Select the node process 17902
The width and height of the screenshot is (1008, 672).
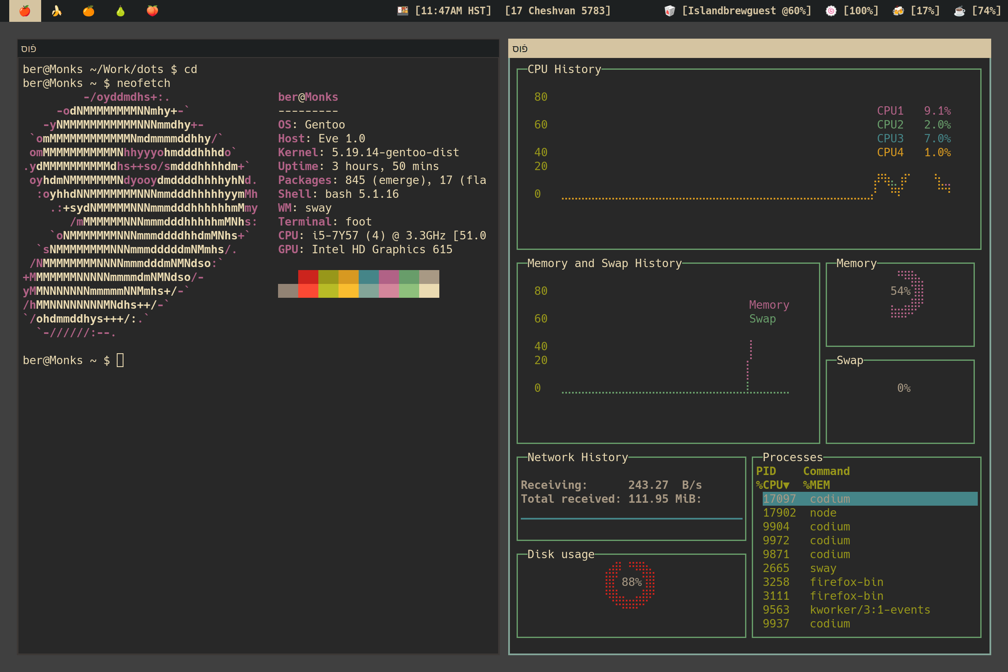[x=870, y=512]
